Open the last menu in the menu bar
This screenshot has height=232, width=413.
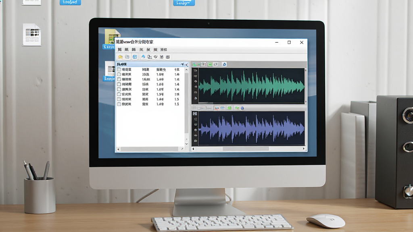(x=164, y=50)
